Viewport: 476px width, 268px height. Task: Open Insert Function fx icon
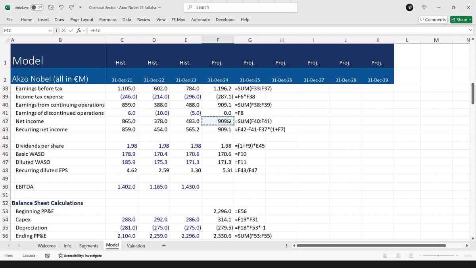[x=79, y=30]
